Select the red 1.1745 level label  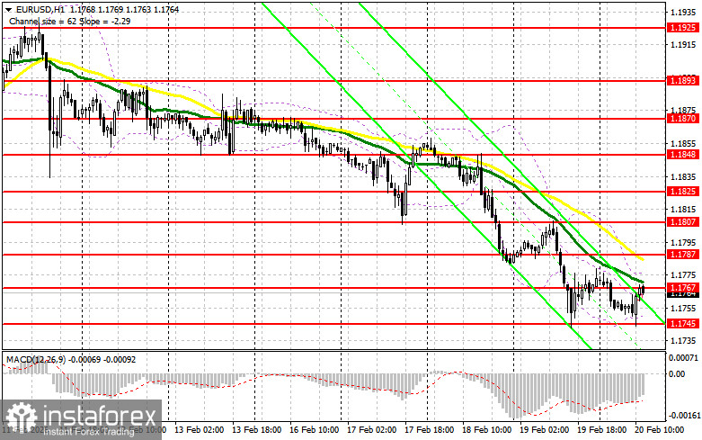click(683, 323)
